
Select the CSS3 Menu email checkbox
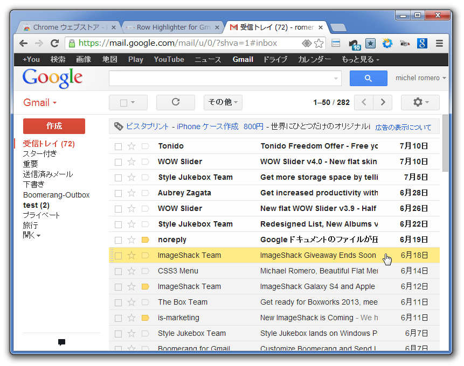(118, 271)
